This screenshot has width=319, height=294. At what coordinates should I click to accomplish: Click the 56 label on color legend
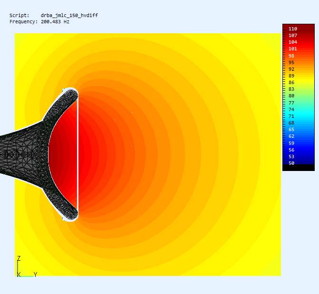tap(291, 150)
